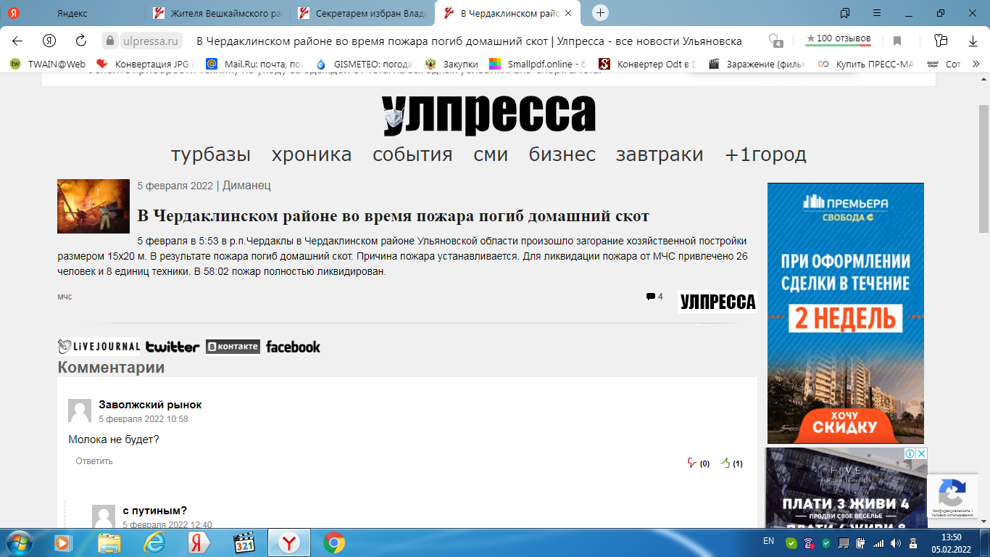The image size is (990, 557).
Task: Open the Mail.Ru почта bookmark
Action: 255,64
